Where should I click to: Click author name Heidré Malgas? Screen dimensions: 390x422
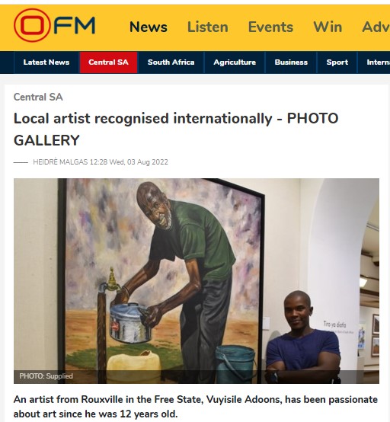[x=60, y=162]
